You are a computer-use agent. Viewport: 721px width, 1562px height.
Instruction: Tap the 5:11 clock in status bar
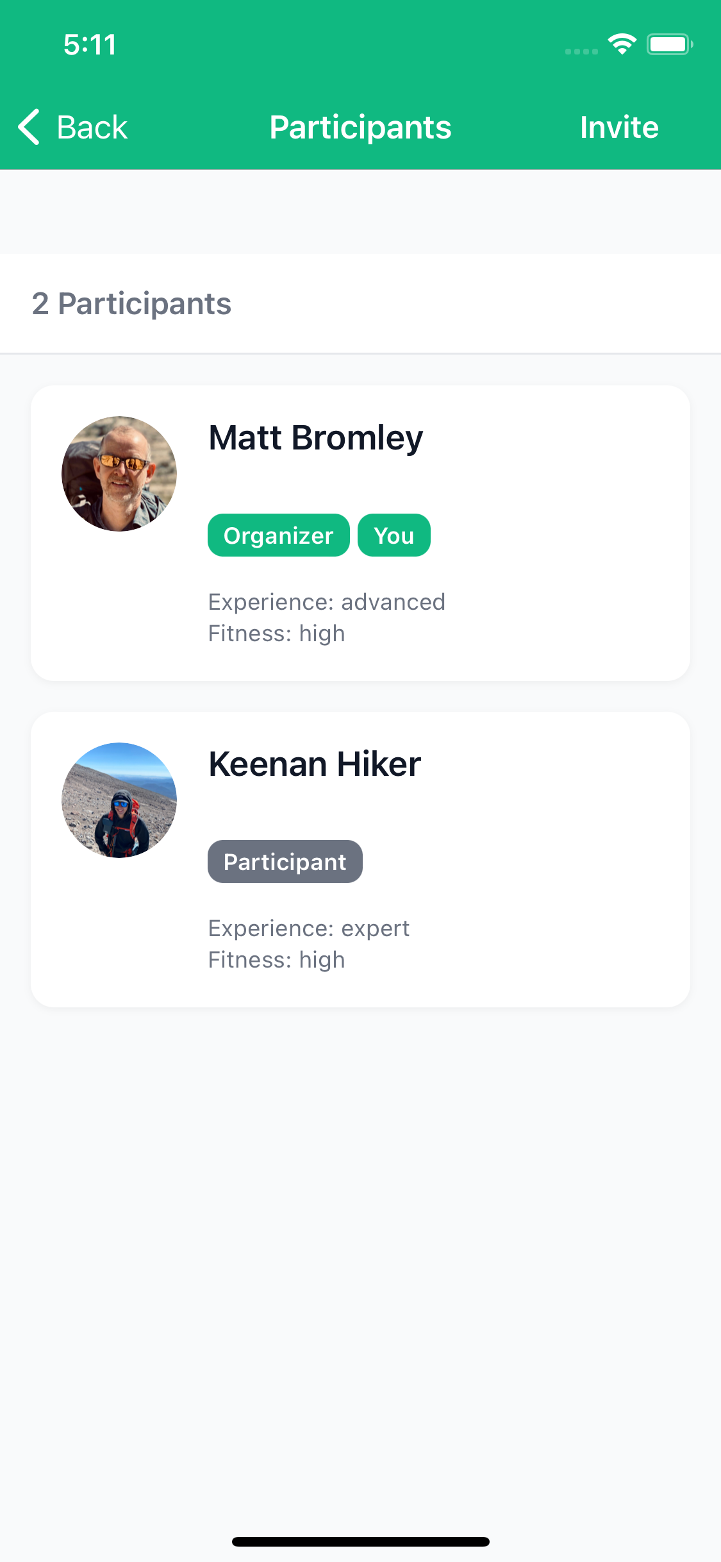(x=90, y=45)
